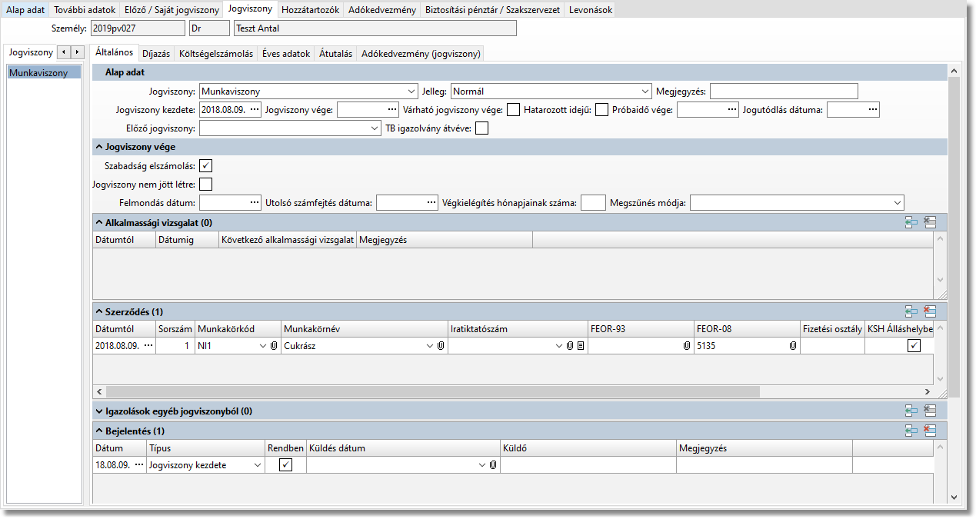
Task: Click paperclip icon next to Munkakörnév Cukrász
Action: 441,346
